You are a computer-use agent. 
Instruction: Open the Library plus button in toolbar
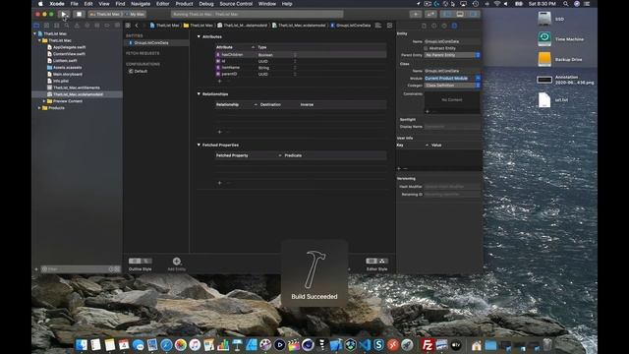coord(416,14)
